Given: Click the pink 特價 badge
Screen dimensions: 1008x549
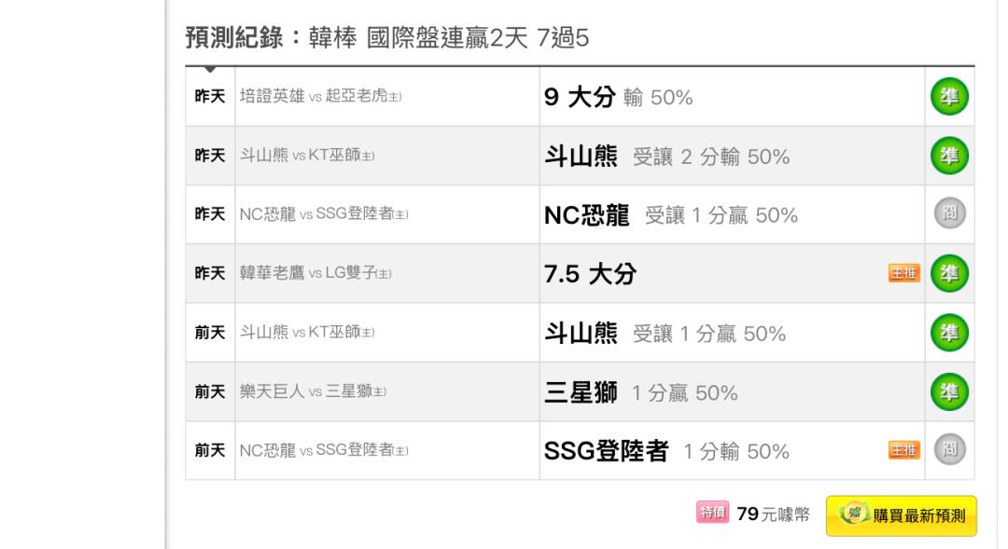Looking at the screenshot, I should (x=712, y=513).
